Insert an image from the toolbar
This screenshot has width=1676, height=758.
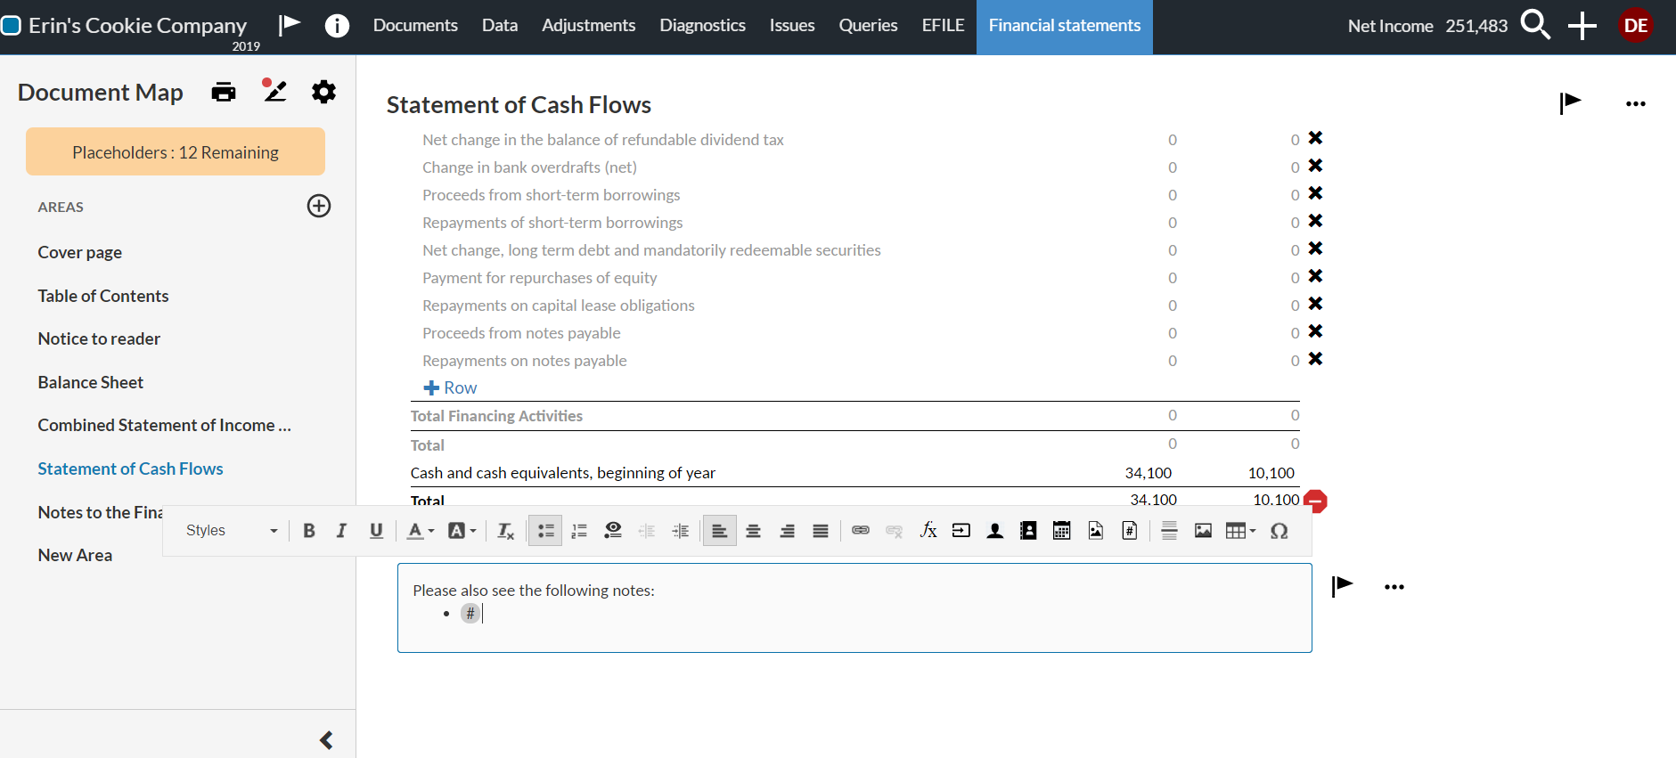(x=1203, y=531)
